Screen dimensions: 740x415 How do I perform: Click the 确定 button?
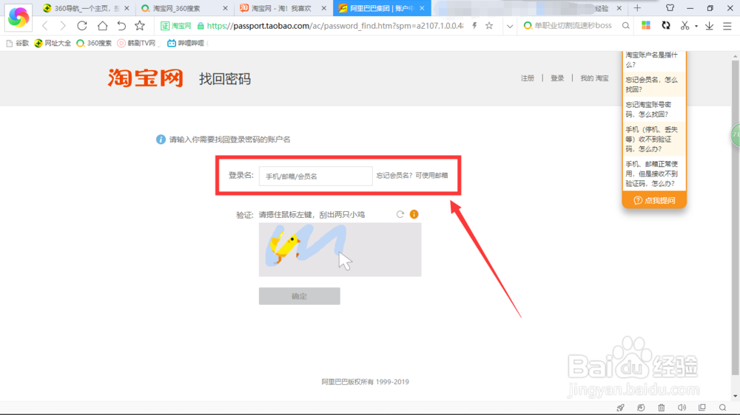(x=299, y=296)
